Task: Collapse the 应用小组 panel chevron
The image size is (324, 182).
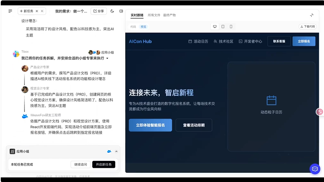Action: click(x=116, y=151)
